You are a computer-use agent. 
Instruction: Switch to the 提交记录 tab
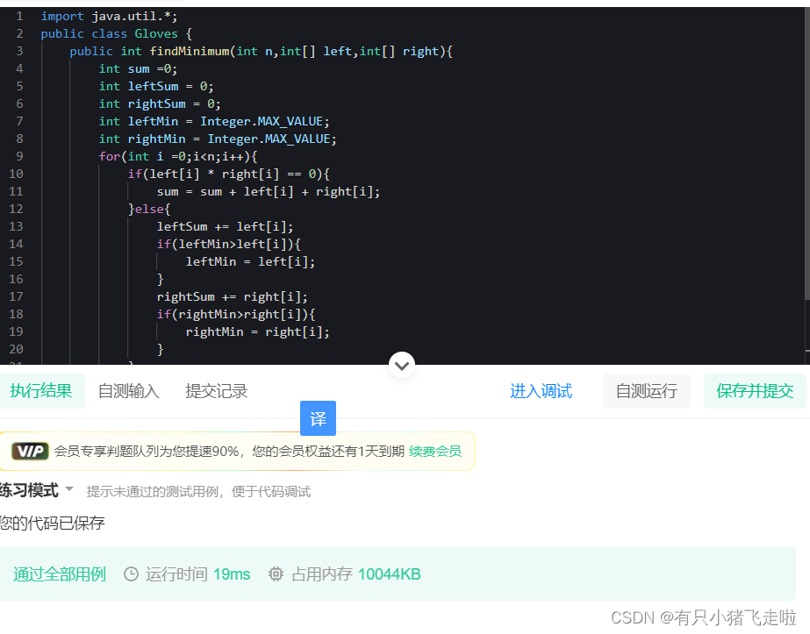(x=216, y=391)
